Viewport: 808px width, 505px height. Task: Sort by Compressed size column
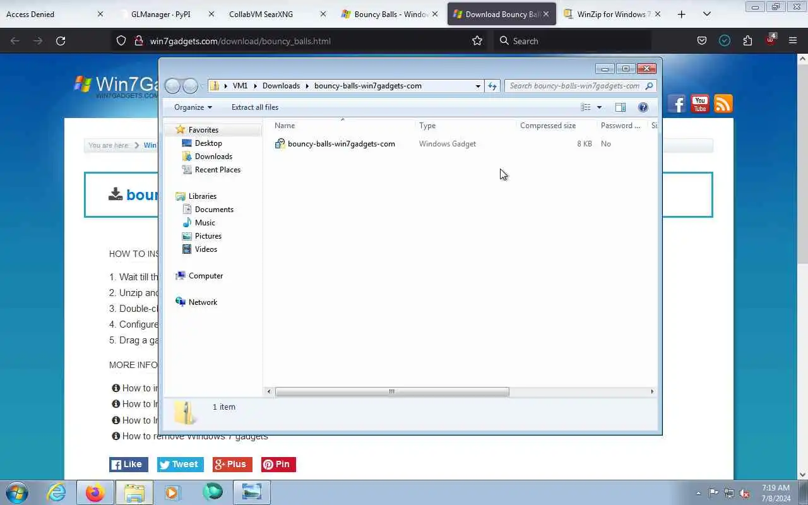[x=556, y=126]
